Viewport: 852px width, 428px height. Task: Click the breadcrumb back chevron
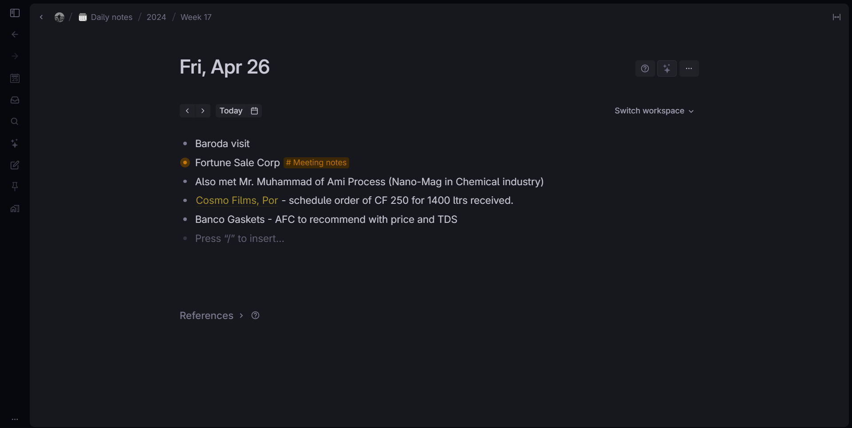tap(41, 17)
